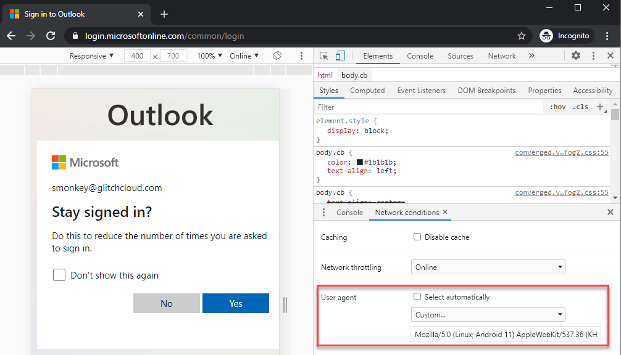
Task: Click the rotate screen orientation icon
Action: click(277, 55)
